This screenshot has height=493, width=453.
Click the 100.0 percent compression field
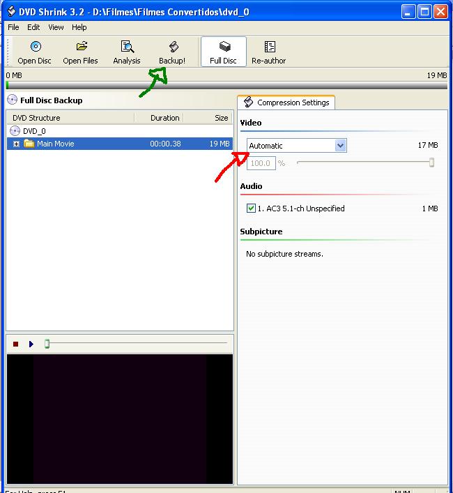261,163
